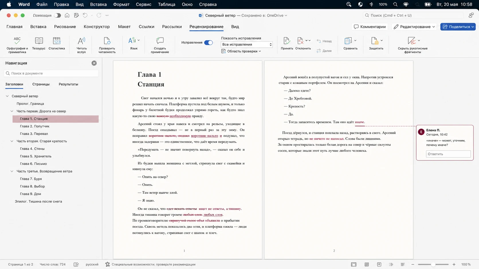Open the Ссылки ribbon tab
Image resolution: width=479 pixels, height=269 pixels.
(146, 27)
